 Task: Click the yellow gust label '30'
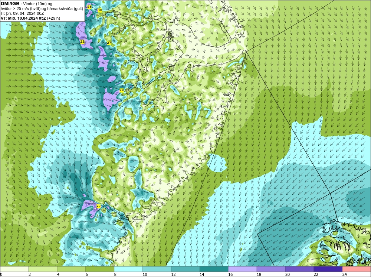pos(100,10)
